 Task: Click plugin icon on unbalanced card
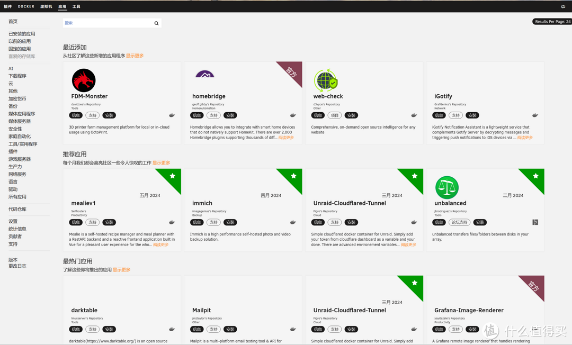[535, 222]
